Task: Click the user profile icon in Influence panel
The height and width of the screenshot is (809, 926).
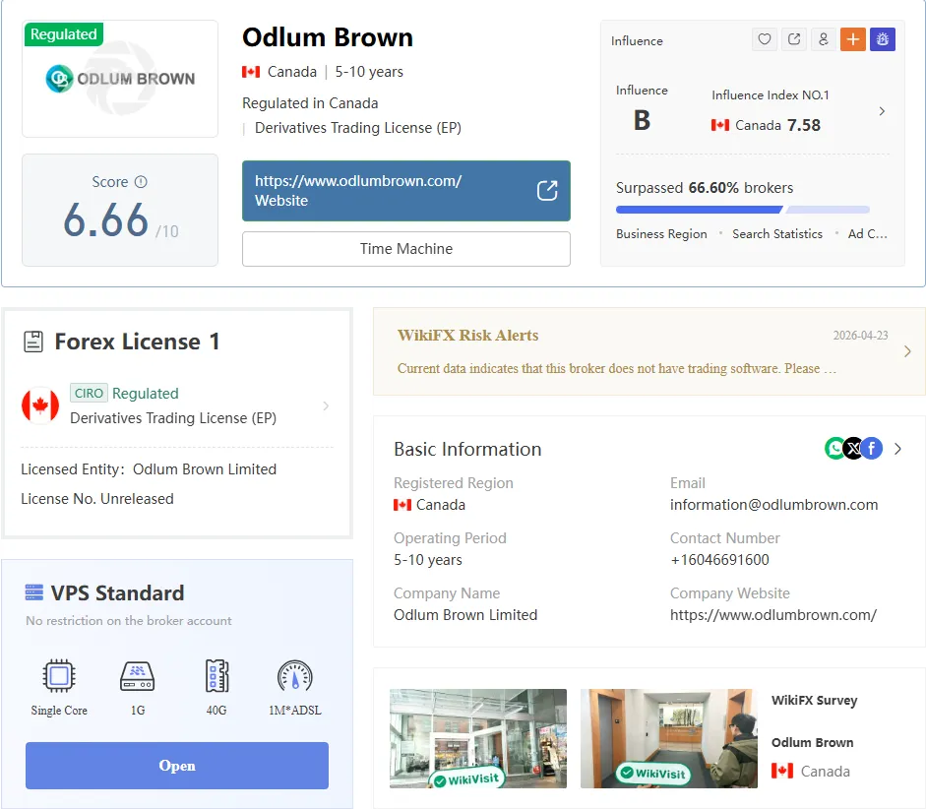Action: click(x=824, y=39)
